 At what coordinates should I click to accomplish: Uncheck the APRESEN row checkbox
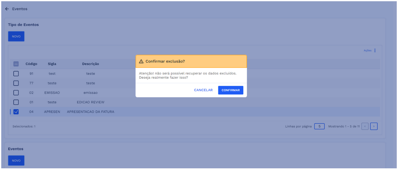16,112
